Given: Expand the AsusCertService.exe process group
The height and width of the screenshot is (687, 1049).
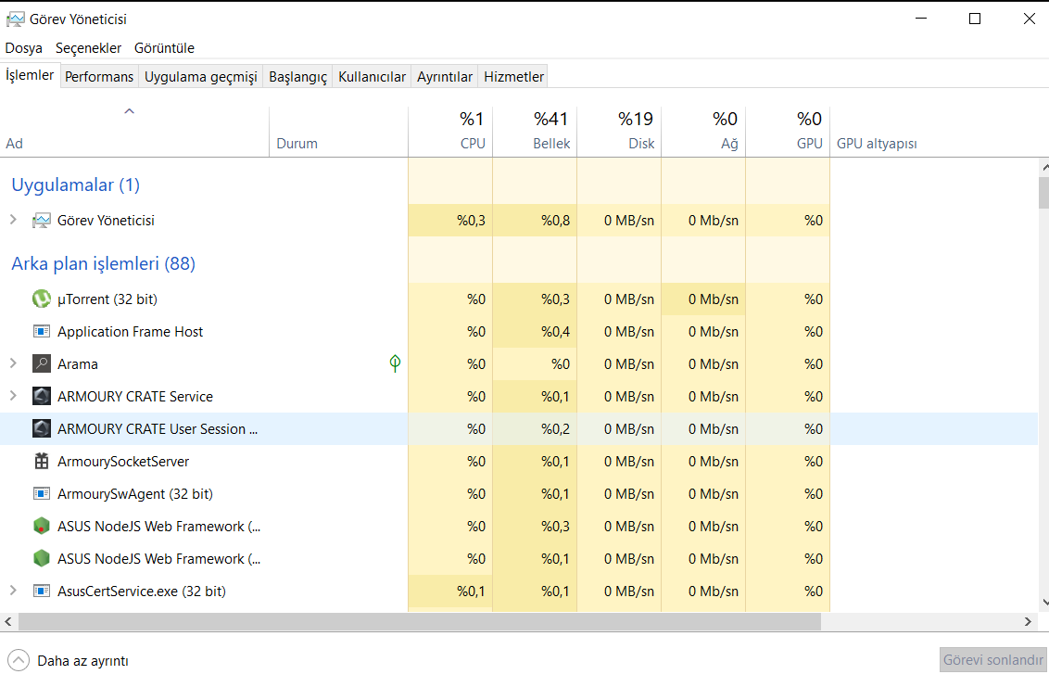Looking at the screenshot, I should [13, 591].
